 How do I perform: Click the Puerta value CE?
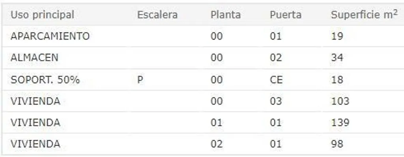click(276, 80)
